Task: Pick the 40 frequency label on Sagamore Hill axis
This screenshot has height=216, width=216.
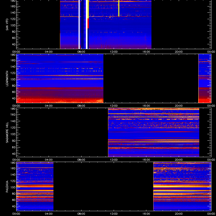Action: [x=14, y=154]
